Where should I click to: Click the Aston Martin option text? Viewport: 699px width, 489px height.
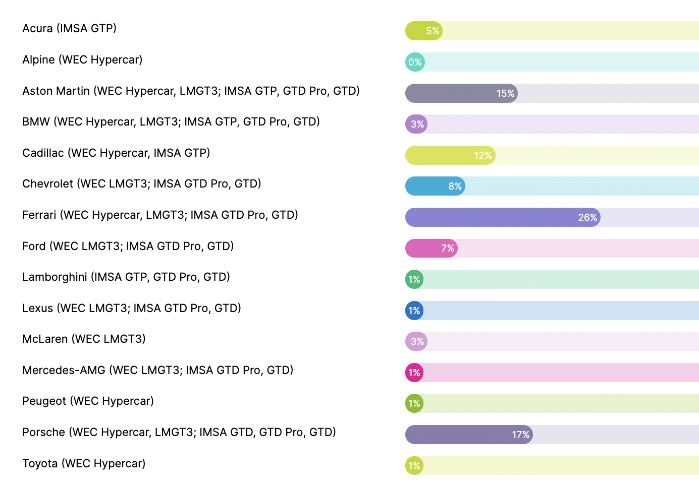tap(191, 91)
